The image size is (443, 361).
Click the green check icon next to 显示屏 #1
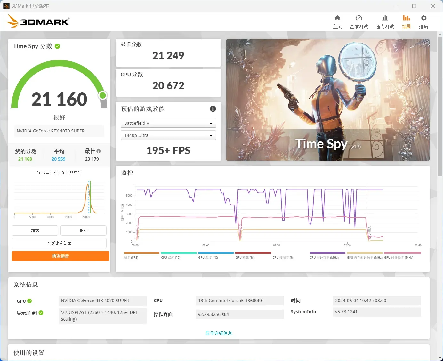pyautogui.click(x=41, y=313)
